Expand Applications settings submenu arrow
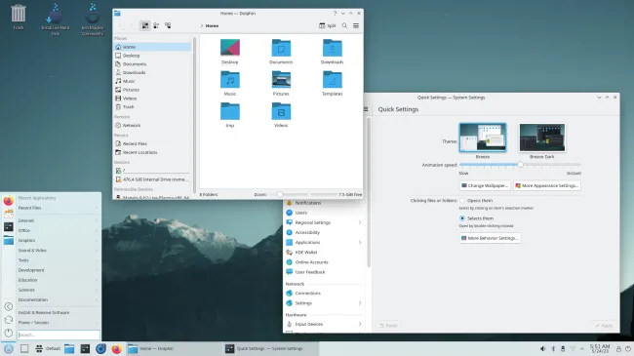Screen dimensions: 634x356 pyautogui.click(x=360, y=242)
